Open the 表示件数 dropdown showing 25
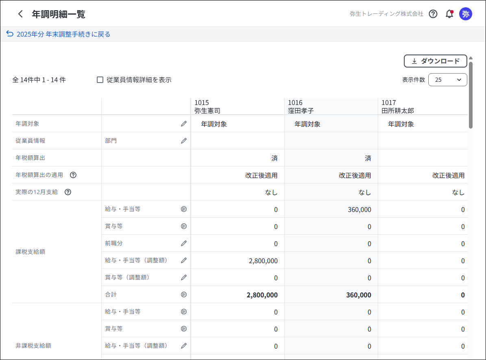The width and height of the screenshot is (486, 360). point(447,80)
